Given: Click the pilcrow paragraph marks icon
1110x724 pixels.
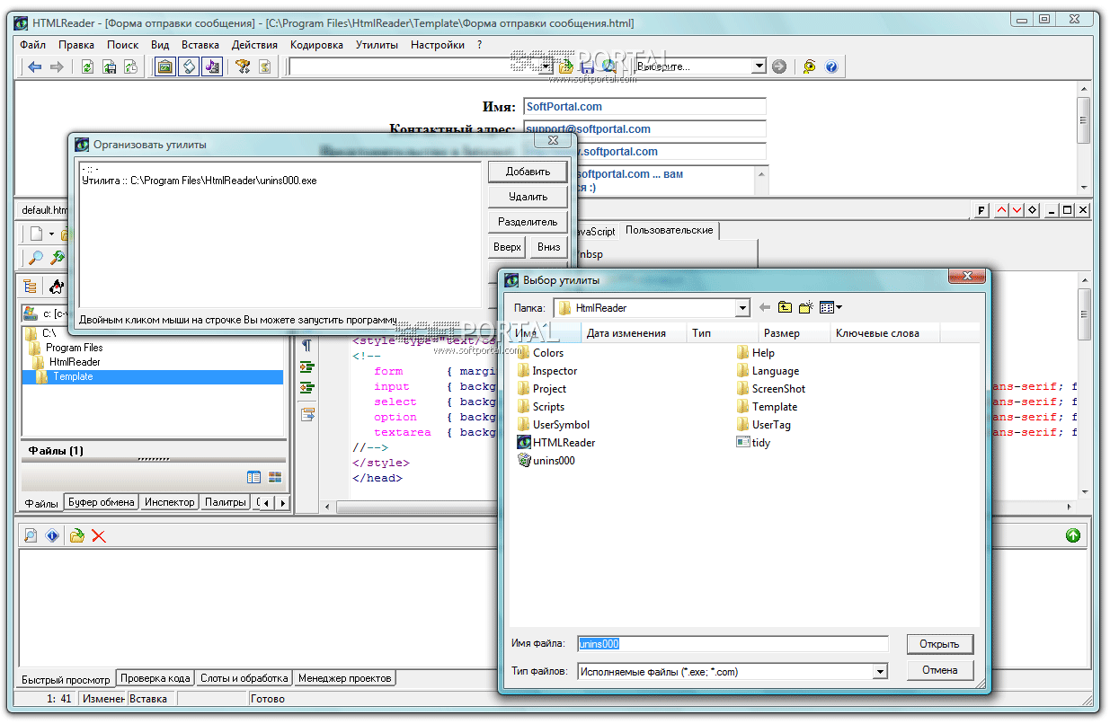Looking at the screenshot, I should coord(306,345).
